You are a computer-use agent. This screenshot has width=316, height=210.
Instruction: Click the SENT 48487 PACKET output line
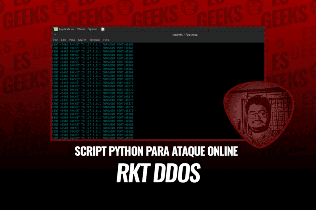tap(93, 69)
